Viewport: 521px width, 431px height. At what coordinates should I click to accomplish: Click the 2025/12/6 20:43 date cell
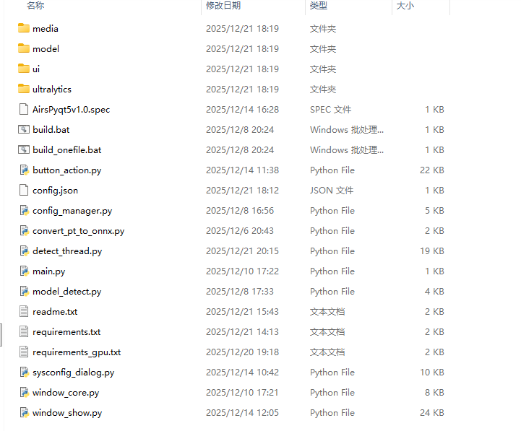[240, 231]
